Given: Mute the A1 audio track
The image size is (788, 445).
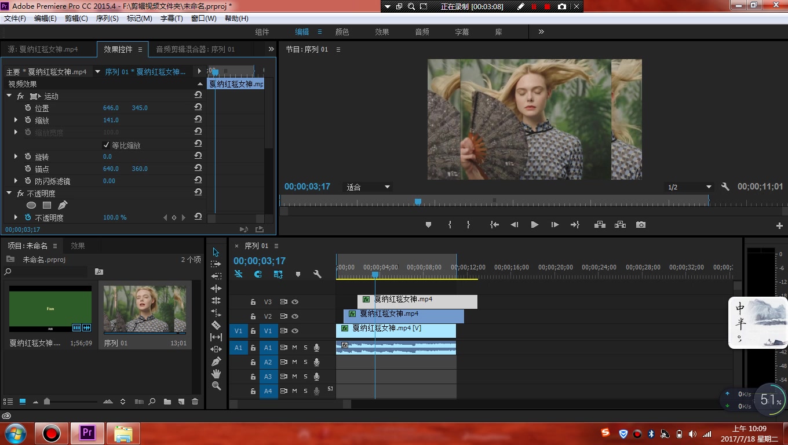Looking at the screenshot, I should pos(294,348).
